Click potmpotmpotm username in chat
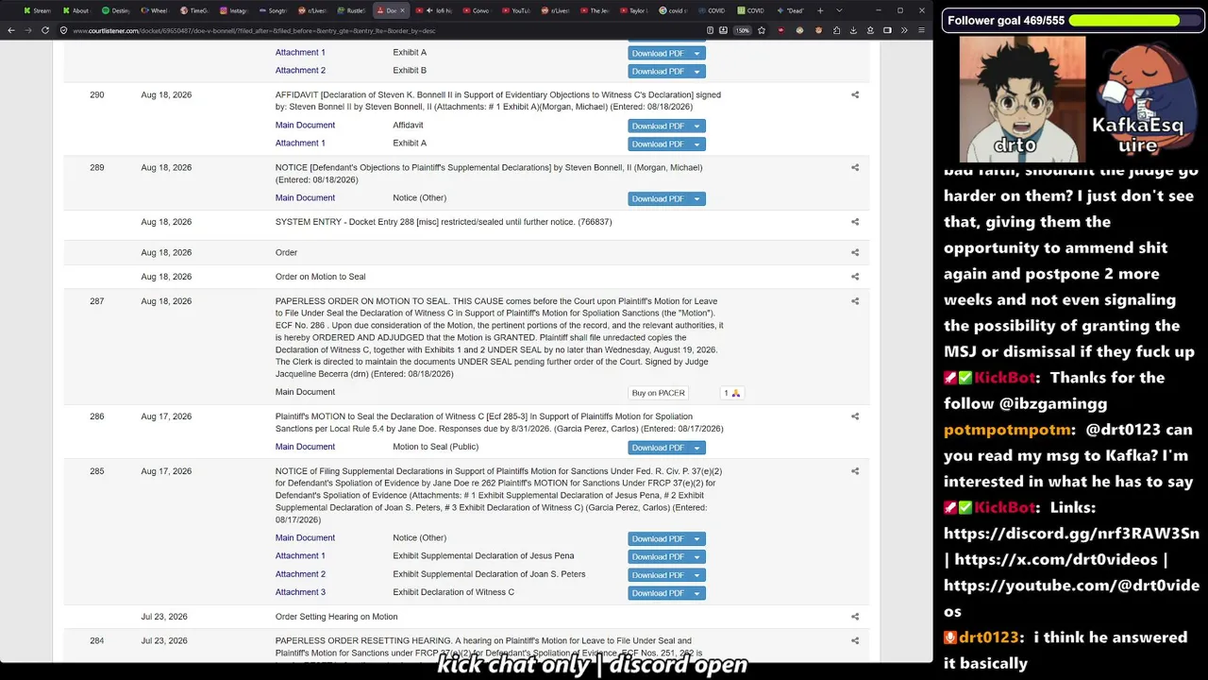 click(1006, 430)
